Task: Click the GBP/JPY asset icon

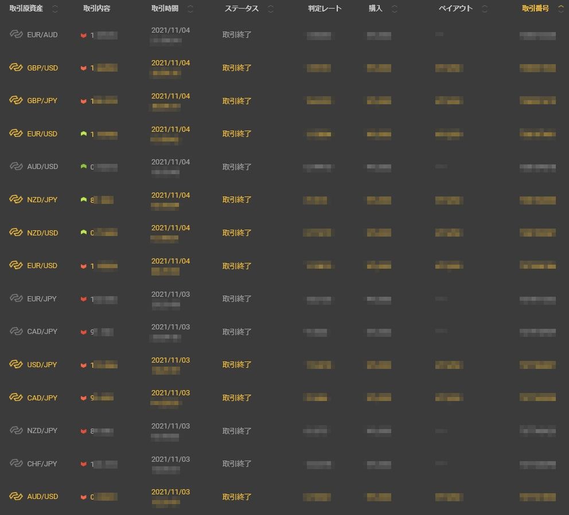Action: coord(16,101)
